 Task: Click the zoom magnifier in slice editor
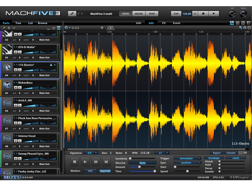(x=240, y=28)
